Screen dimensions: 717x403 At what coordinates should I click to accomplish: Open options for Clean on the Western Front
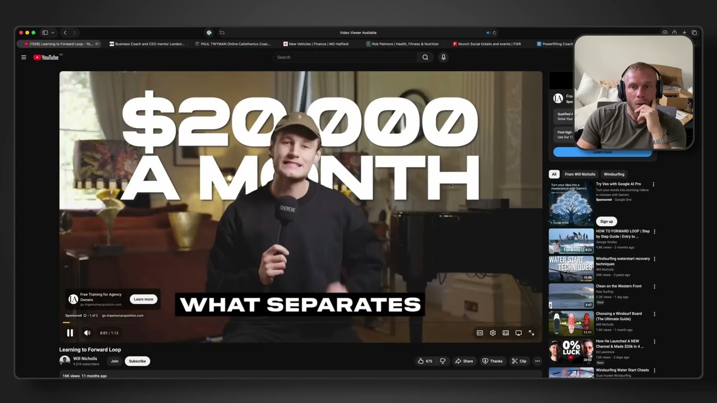[x=654, y=287]
